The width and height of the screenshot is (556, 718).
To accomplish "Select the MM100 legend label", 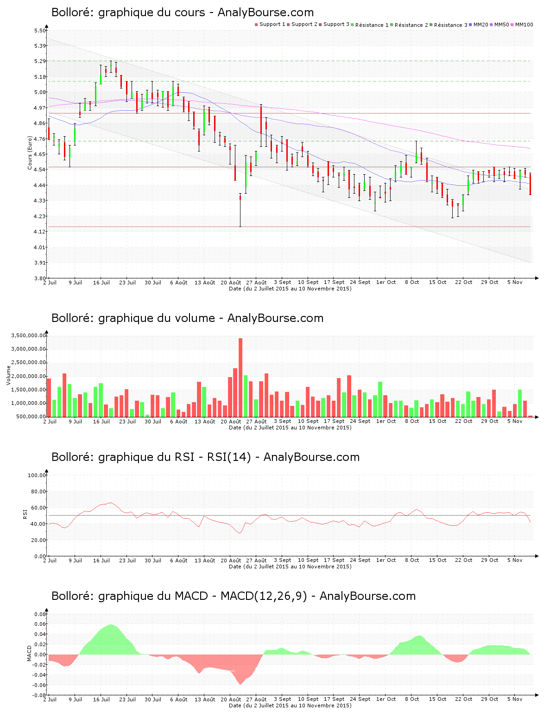I will 524,25.
